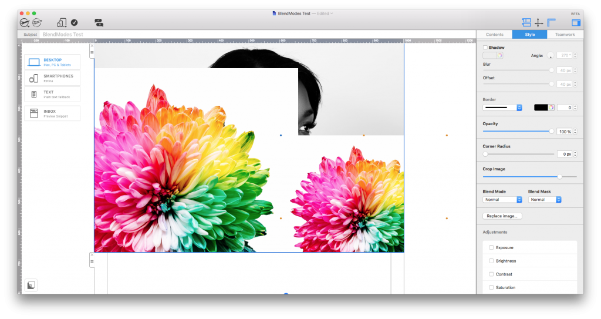Click the shadow angle 270° field

click(x=564, y=55)
